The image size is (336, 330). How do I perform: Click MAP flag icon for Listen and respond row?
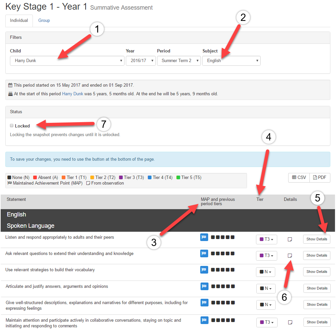204,237
